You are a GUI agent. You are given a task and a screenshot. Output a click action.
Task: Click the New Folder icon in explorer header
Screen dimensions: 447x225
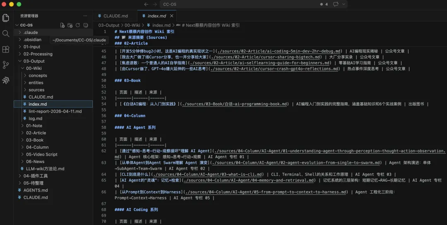[70, 25]
